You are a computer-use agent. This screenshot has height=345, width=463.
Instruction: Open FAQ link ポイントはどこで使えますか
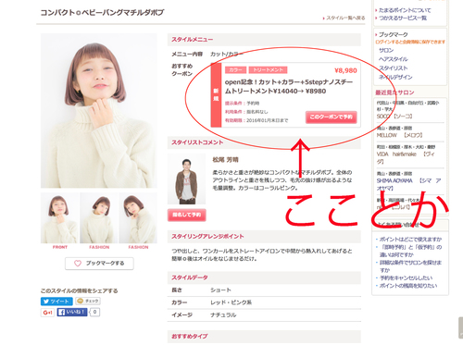coord(410,240)
